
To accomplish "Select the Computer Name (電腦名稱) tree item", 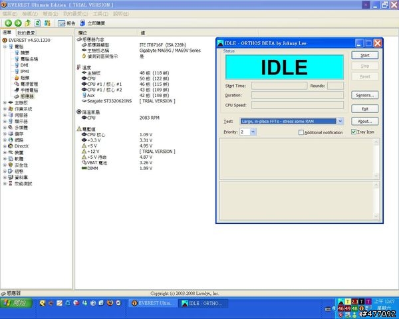I will (x=29, y=59).
